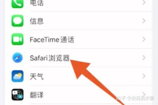The width and height of the screenshot is (158, 105).
Task: Tap the FaceTime video camera icon
Action: (18, 39)
